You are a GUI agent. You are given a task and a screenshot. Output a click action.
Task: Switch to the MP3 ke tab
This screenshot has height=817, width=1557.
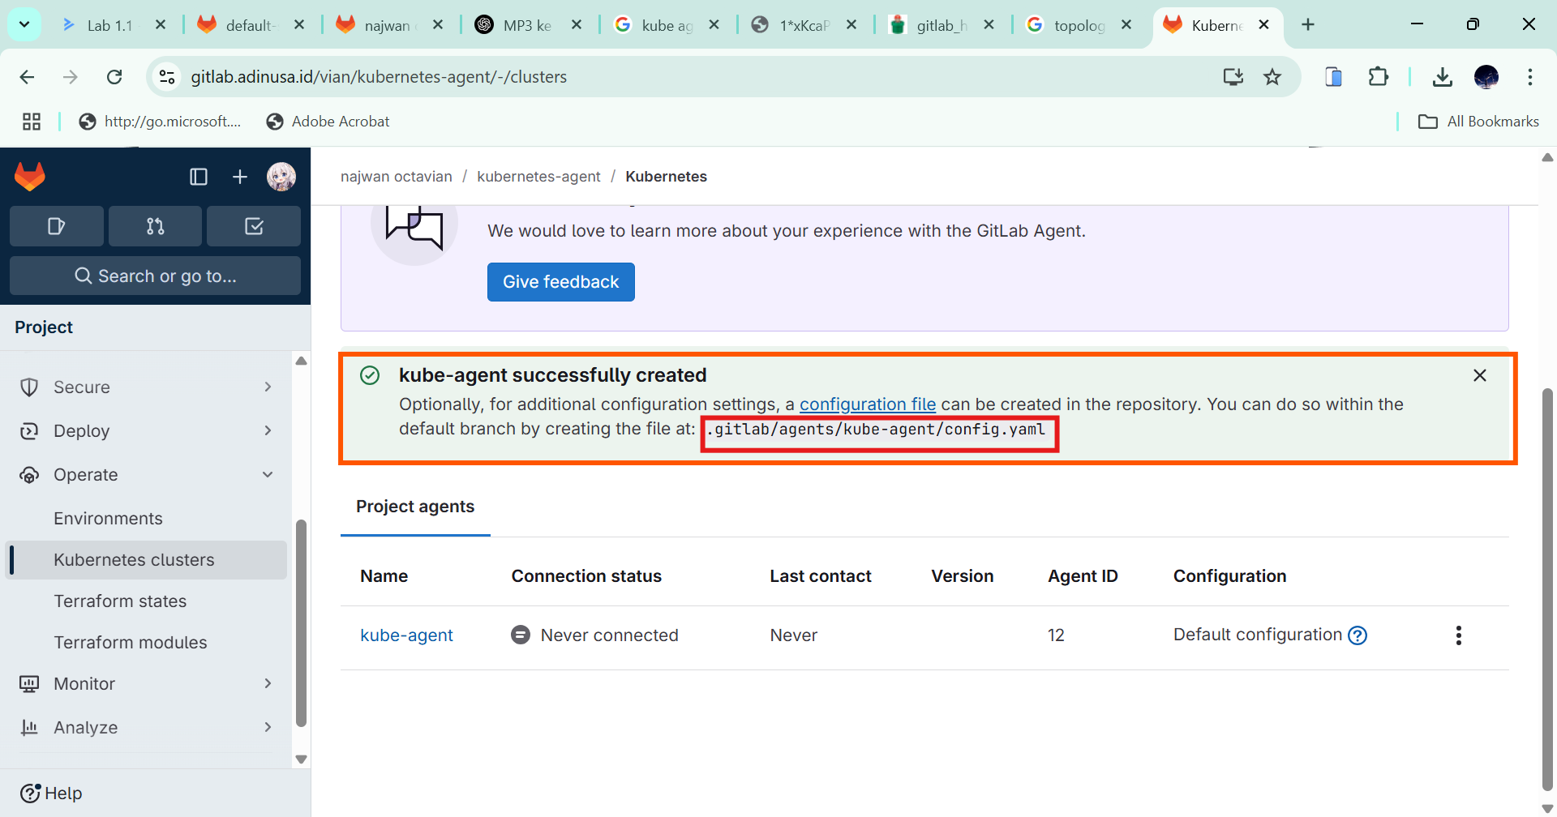pos(526,25)
